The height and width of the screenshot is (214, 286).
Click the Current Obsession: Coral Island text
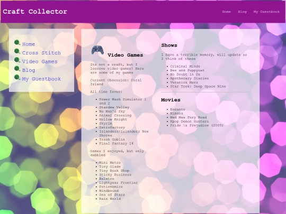(116, 82)
